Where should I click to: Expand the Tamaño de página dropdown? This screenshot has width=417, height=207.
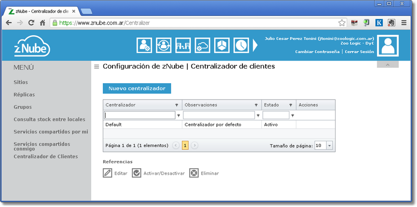330,145
